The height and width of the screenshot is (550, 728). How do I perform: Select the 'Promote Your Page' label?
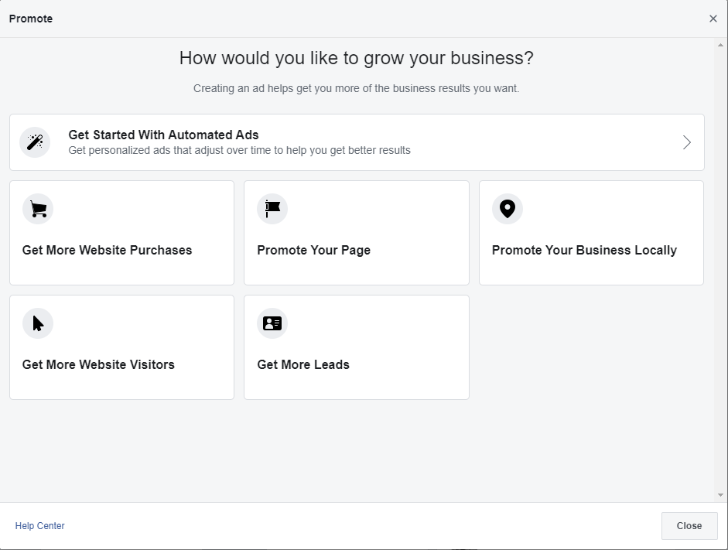pos(313,250)
